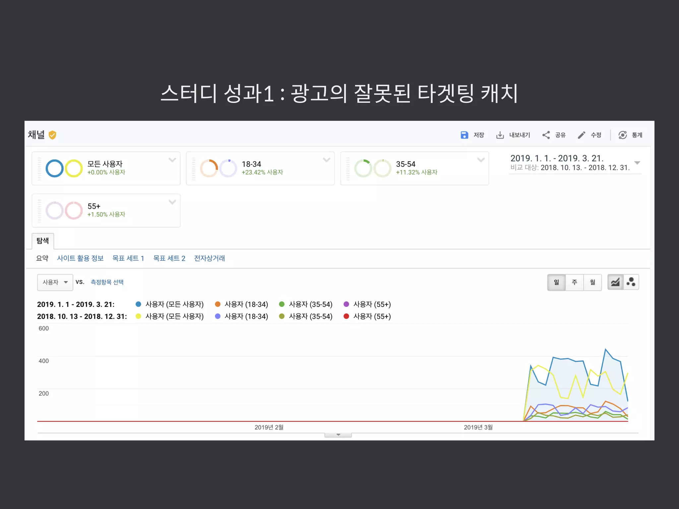
Task: Select the 탐색 tab
Action: pyautogui.click(x=43, y=241)
